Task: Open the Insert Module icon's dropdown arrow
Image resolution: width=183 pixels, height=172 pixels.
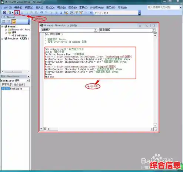Action: point(13,13)
